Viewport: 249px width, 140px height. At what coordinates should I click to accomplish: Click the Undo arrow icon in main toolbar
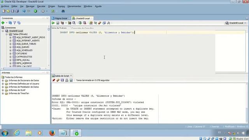click(24, 11)
